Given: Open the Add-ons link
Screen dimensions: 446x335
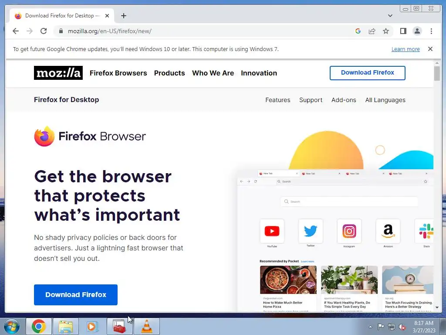Looking at the screenshot, I should [344, 100].
